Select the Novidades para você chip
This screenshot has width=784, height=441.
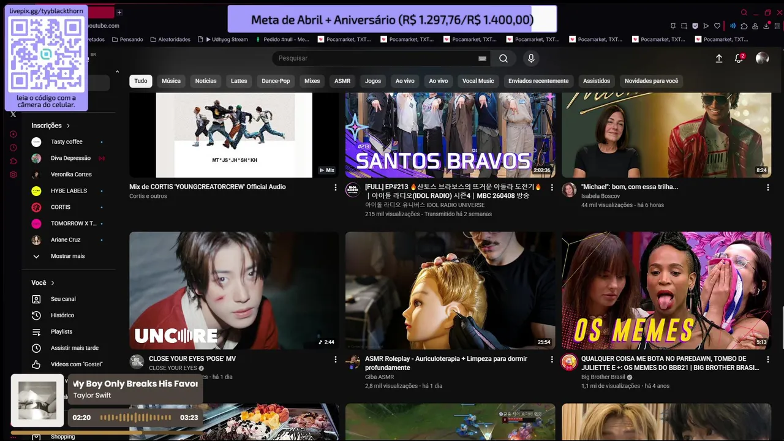coord(651,81)
